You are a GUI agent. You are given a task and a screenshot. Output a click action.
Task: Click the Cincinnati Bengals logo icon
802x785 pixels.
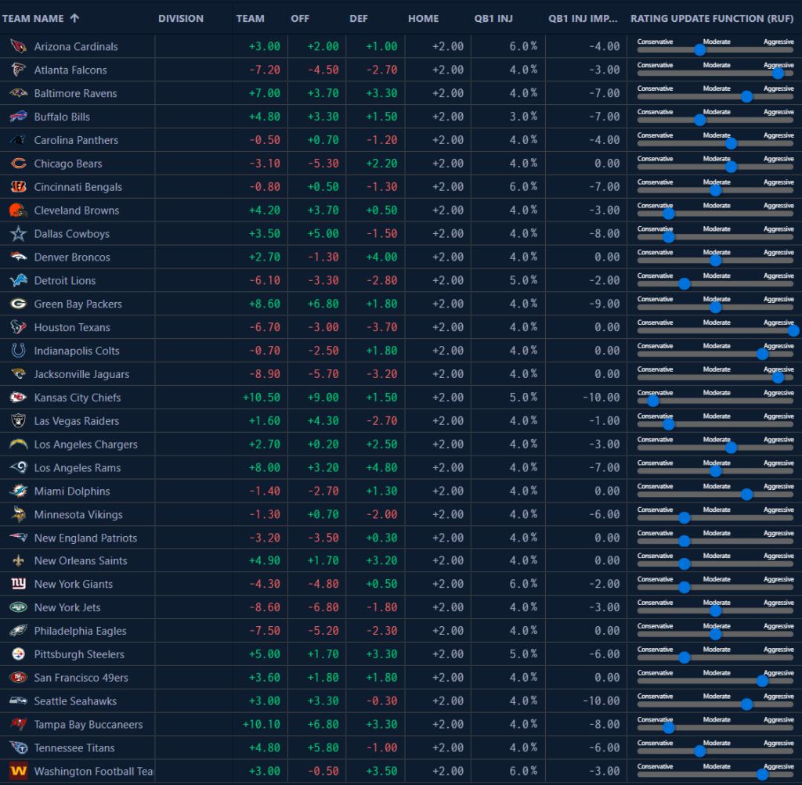click(x=19, y=187)
